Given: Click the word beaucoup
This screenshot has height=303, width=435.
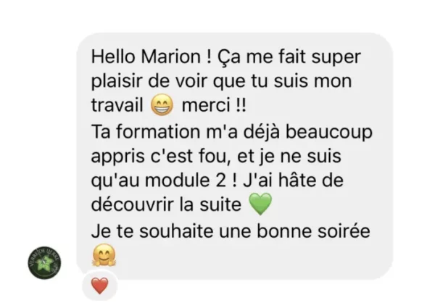Looking at the screenshot, I should (329, 131).
